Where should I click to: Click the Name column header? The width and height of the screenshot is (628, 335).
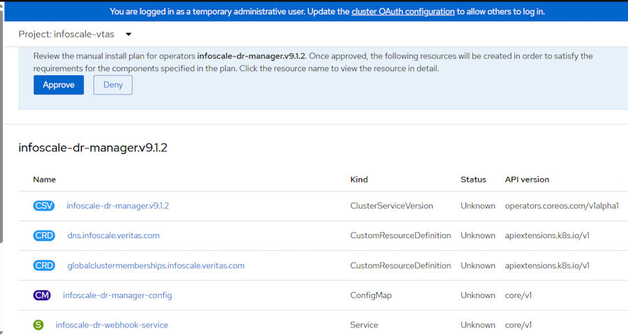point(45,180)
